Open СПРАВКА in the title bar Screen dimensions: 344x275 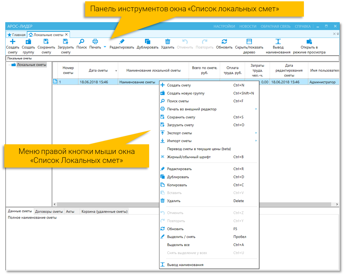(303, 26)
